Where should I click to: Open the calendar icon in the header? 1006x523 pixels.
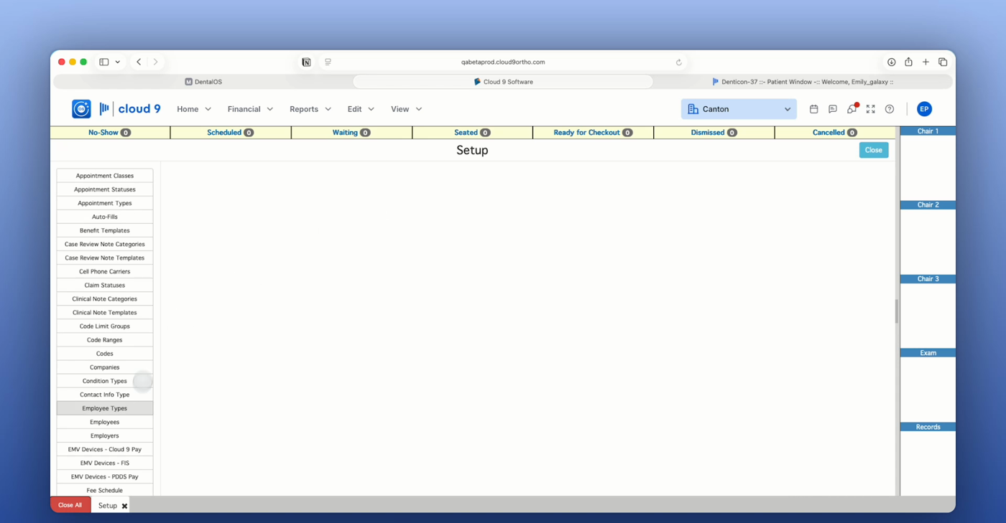click(x=813, y=109)
